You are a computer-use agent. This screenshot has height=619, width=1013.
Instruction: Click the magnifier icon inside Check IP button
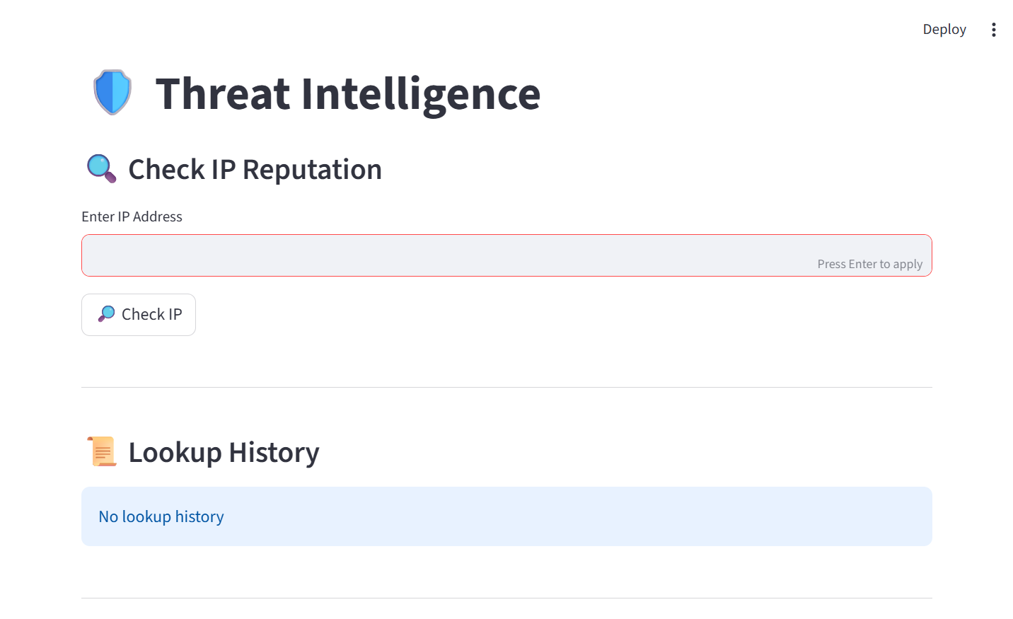(x=106, y=314)
